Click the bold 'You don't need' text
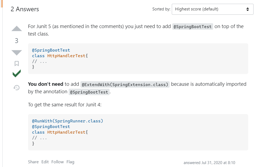 click(45, 84)
